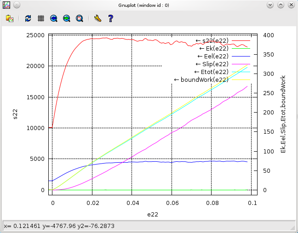Click the round sticky button in title bar
This screenshot has height=233, width=298.
pos(17,5)
